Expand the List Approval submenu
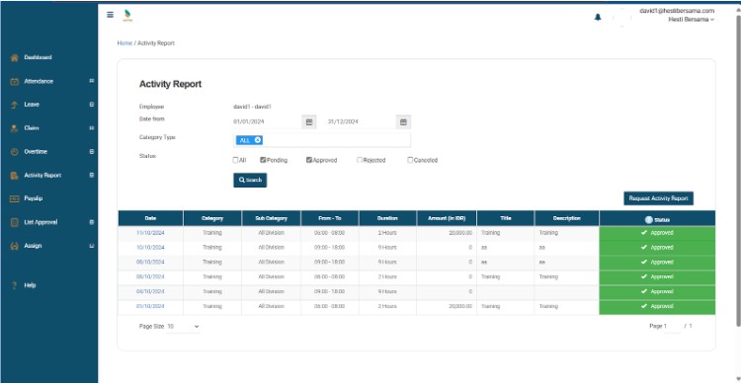741x383 pixels. tap(92, 222)
